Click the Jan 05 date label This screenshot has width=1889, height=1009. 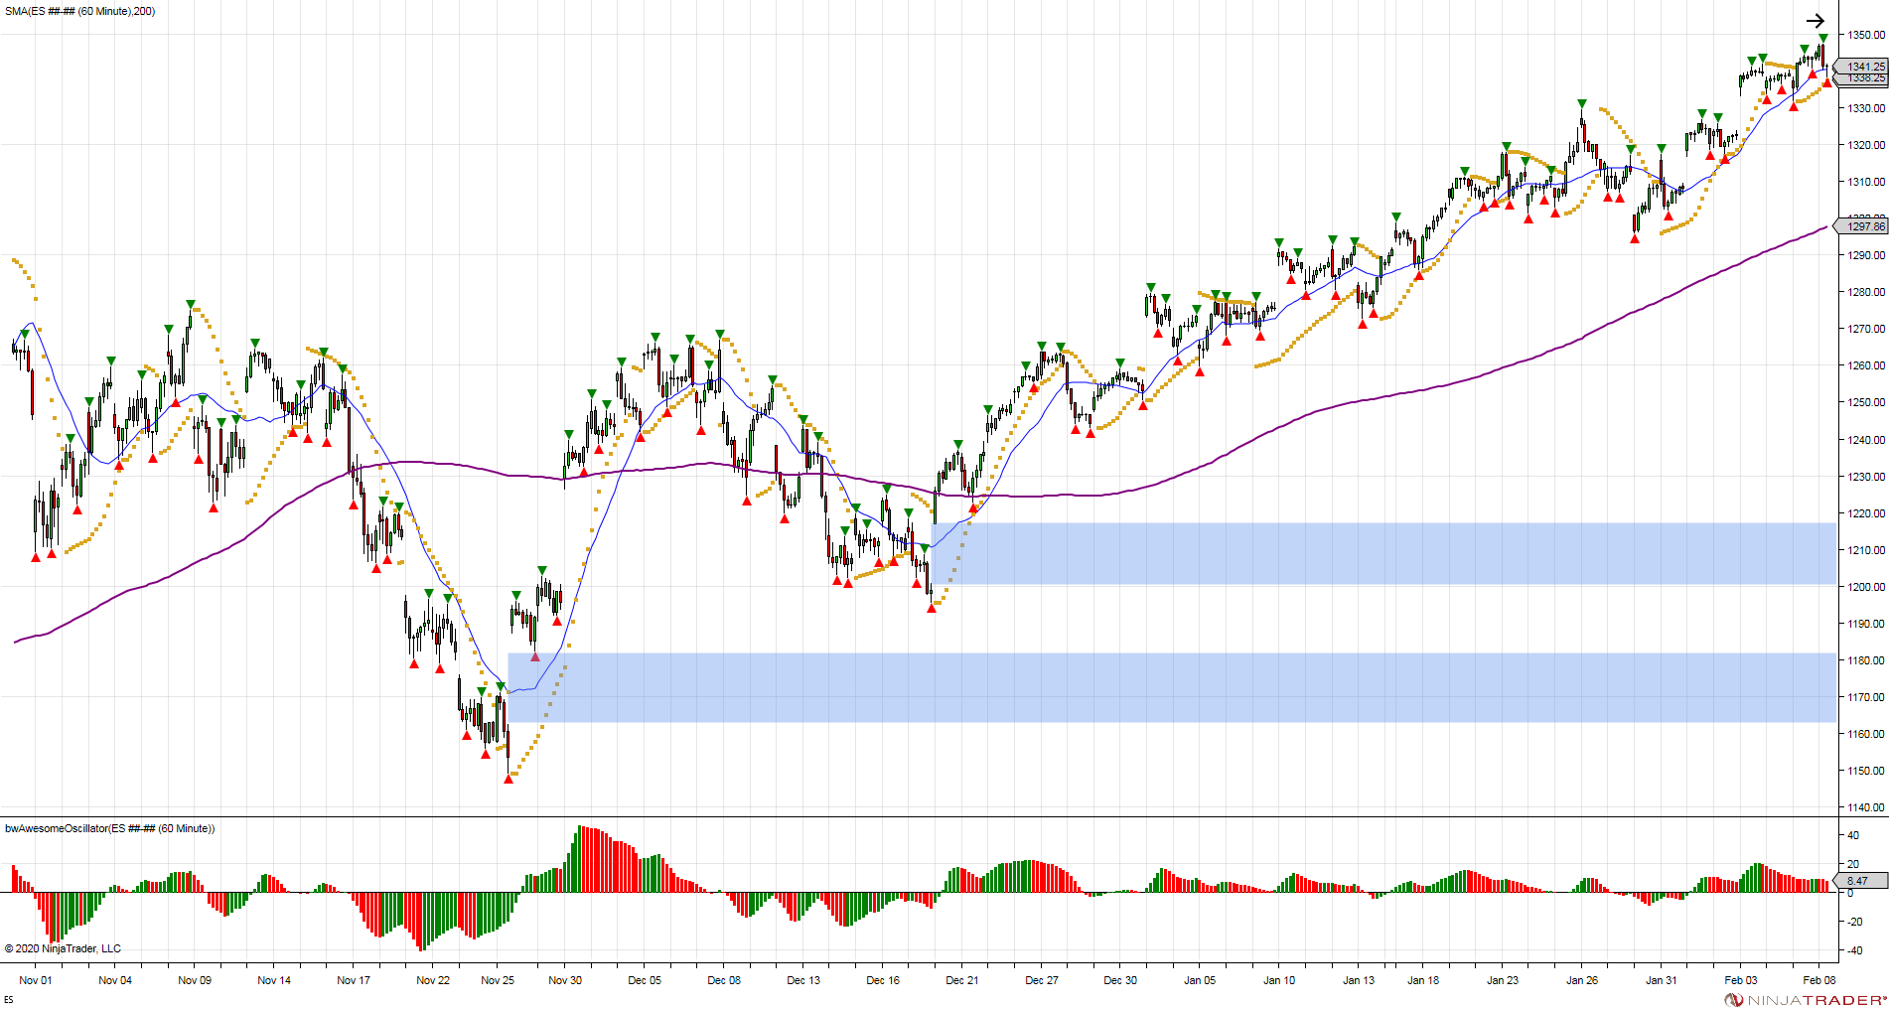point(1200,980)
